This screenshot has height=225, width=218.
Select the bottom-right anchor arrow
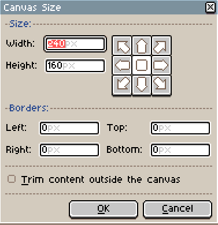click(161, 85)
